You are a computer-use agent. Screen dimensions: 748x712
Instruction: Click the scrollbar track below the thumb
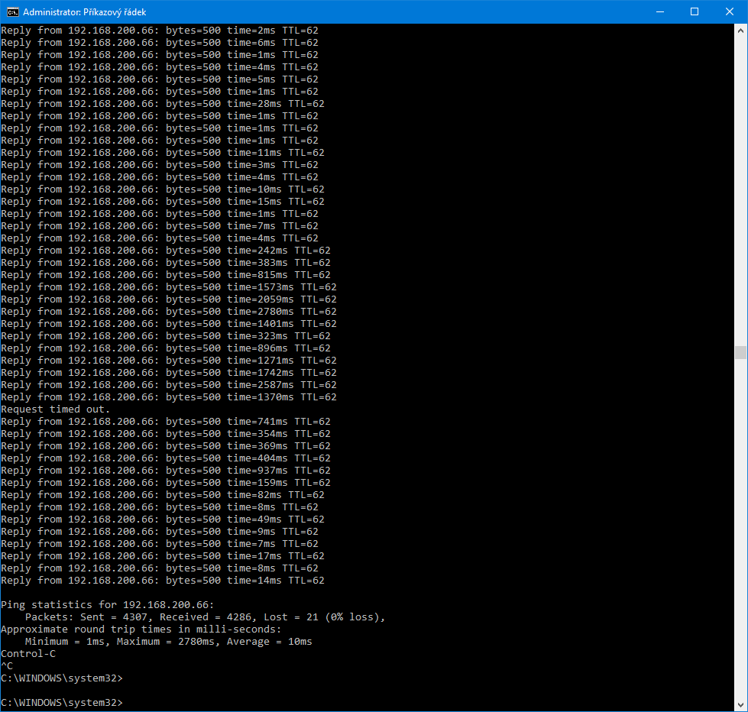pos(740,535)
